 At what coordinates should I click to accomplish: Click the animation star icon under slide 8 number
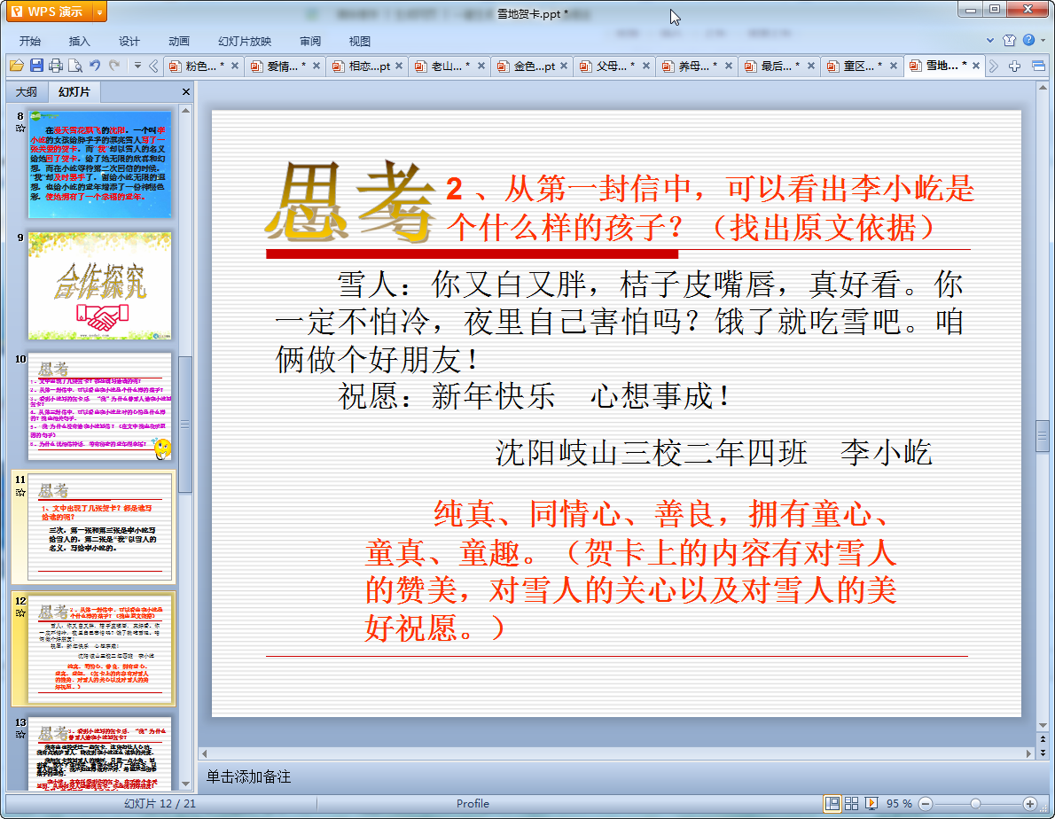20,129
